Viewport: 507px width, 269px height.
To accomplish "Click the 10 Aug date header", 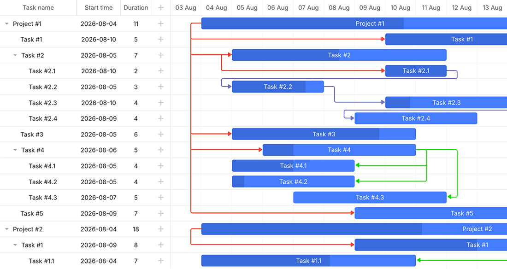I will pos(400,8).
